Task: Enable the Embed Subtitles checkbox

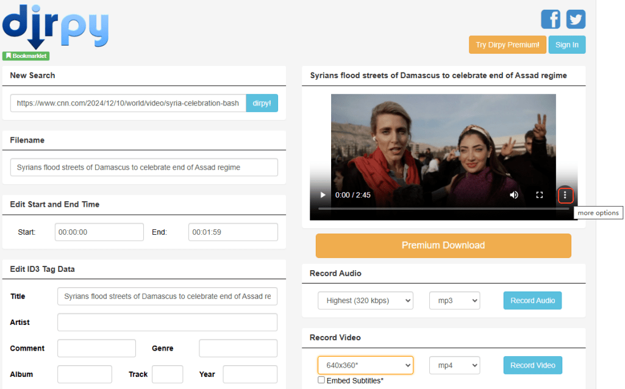Action: tap(321, 380)
